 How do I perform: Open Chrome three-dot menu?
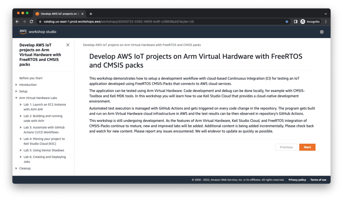pos(326,22)
